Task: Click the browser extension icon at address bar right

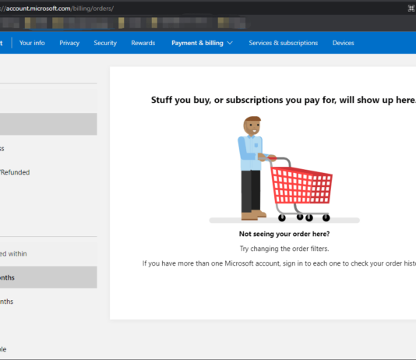Action: (411, 9)
